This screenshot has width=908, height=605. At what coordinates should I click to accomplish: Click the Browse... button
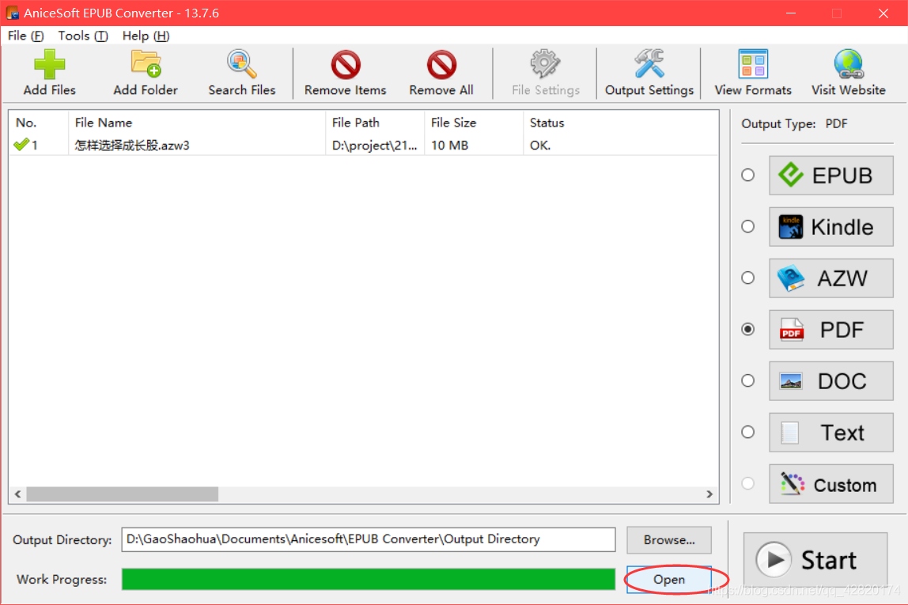click(669, 539)
